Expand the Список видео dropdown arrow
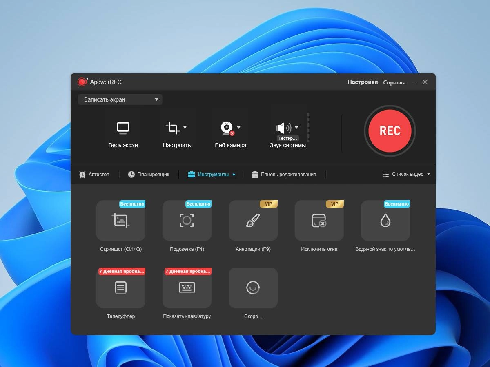This screenshot has width=490, height=367. [x=428, y=174]
